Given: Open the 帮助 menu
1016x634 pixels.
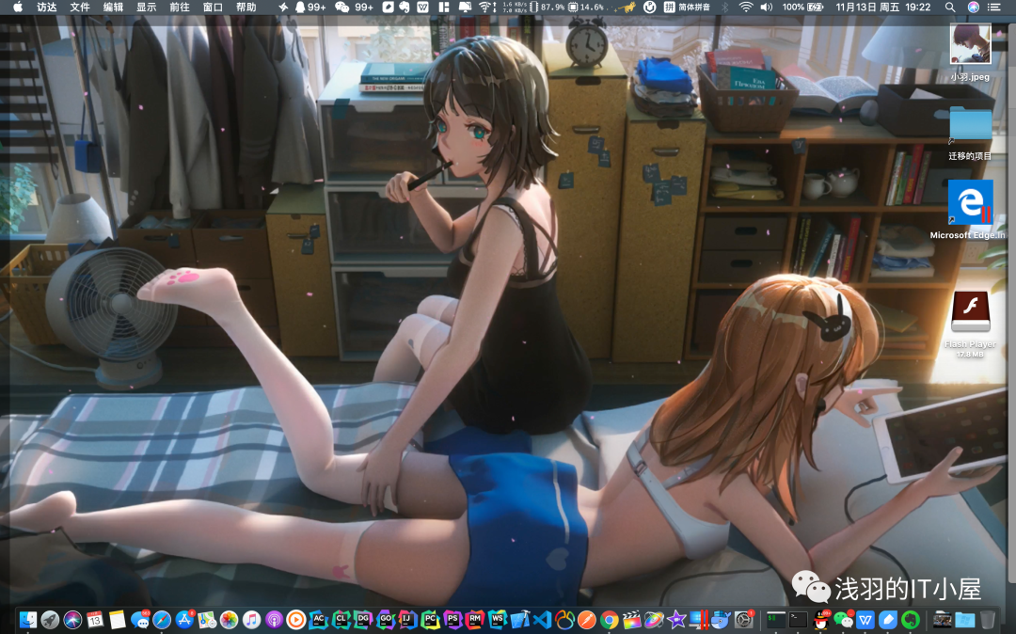Looking at the screenshot, I should 246,8.
